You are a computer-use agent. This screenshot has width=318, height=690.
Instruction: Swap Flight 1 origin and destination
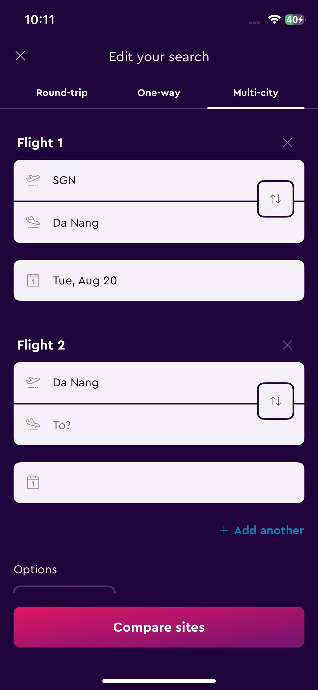276,199
